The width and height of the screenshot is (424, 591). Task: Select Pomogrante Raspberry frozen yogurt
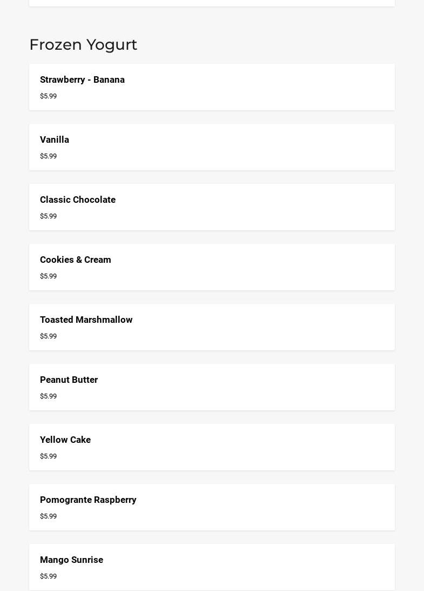tap(88, 500)
